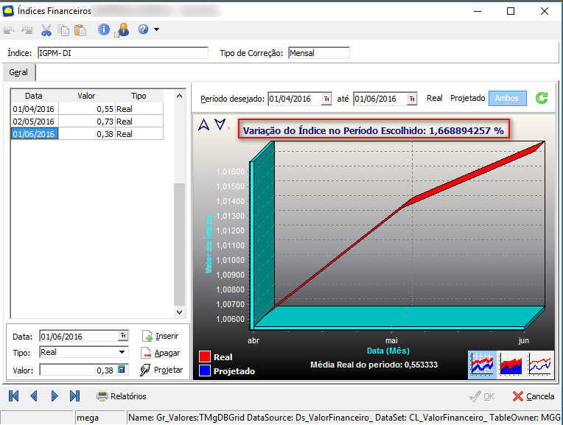Click the grid vertical scrollbar thumb

click(180, 244)
